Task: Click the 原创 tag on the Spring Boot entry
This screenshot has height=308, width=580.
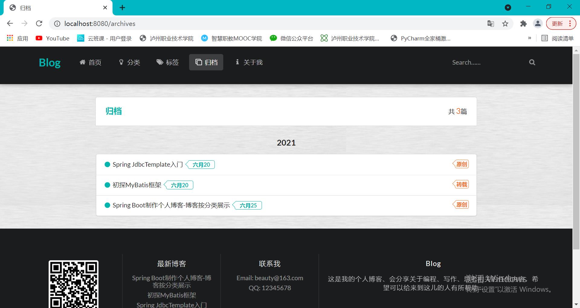Action: tap(461, 204)
